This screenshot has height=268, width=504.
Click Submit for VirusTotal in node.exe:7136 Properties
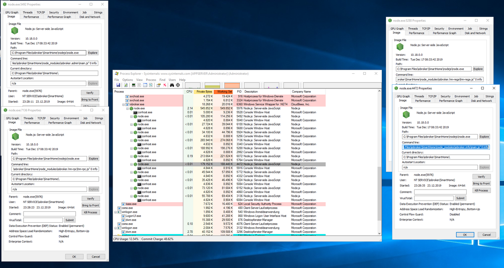click(70, 220)
